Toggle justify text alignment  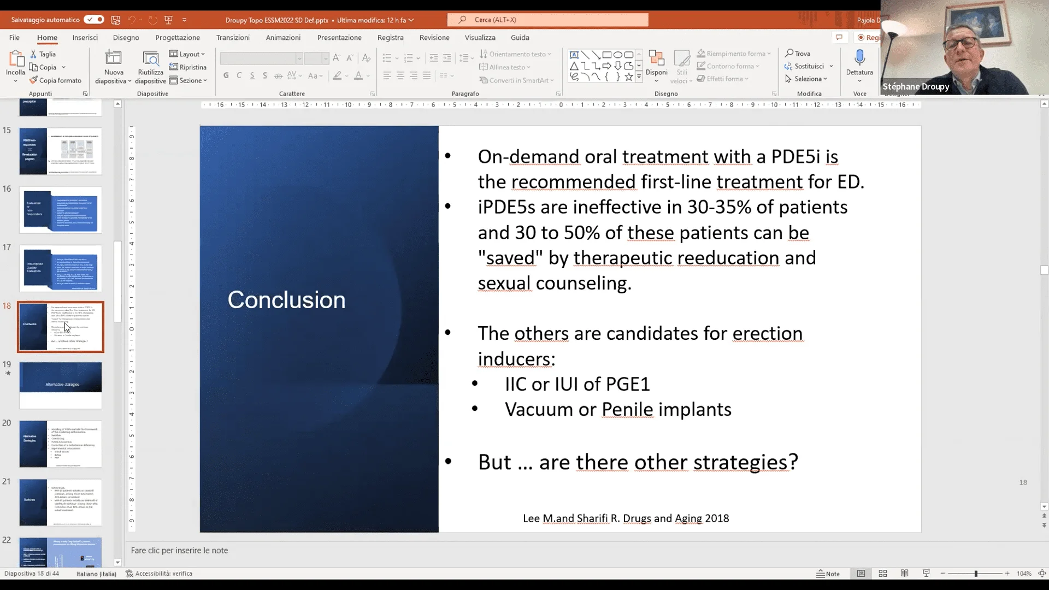click(427, 75)
